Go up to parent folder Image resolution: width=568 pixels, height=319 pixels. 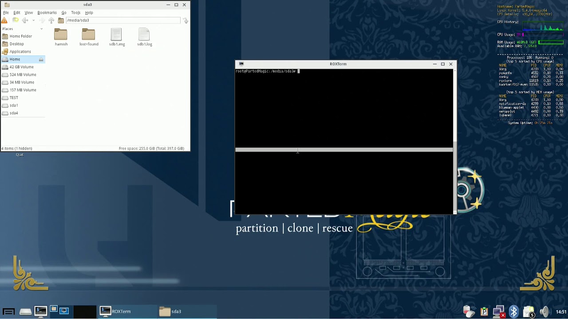[51, 20]
